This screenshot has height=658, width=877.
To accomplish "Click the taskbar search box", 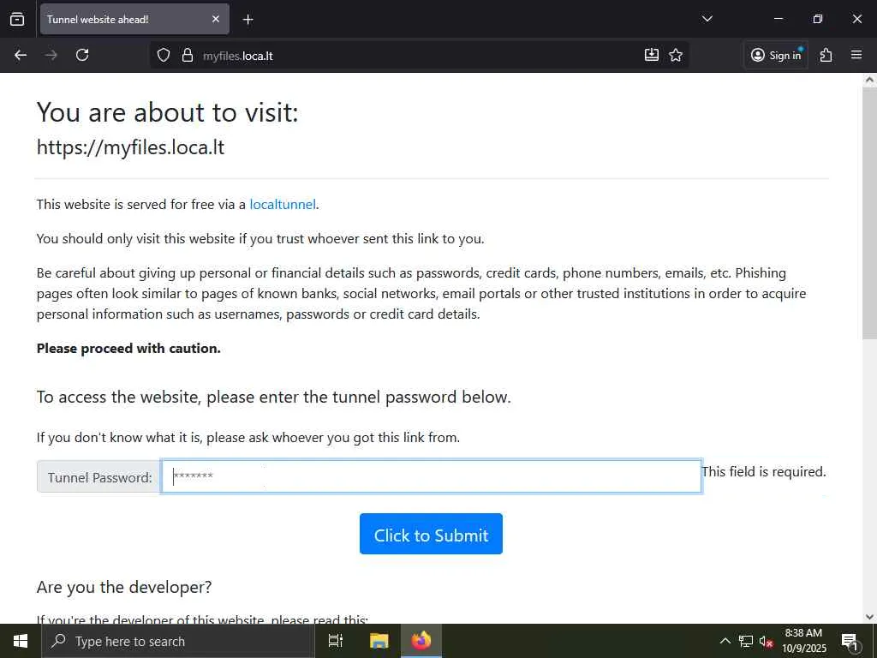I will click(178, 641).
